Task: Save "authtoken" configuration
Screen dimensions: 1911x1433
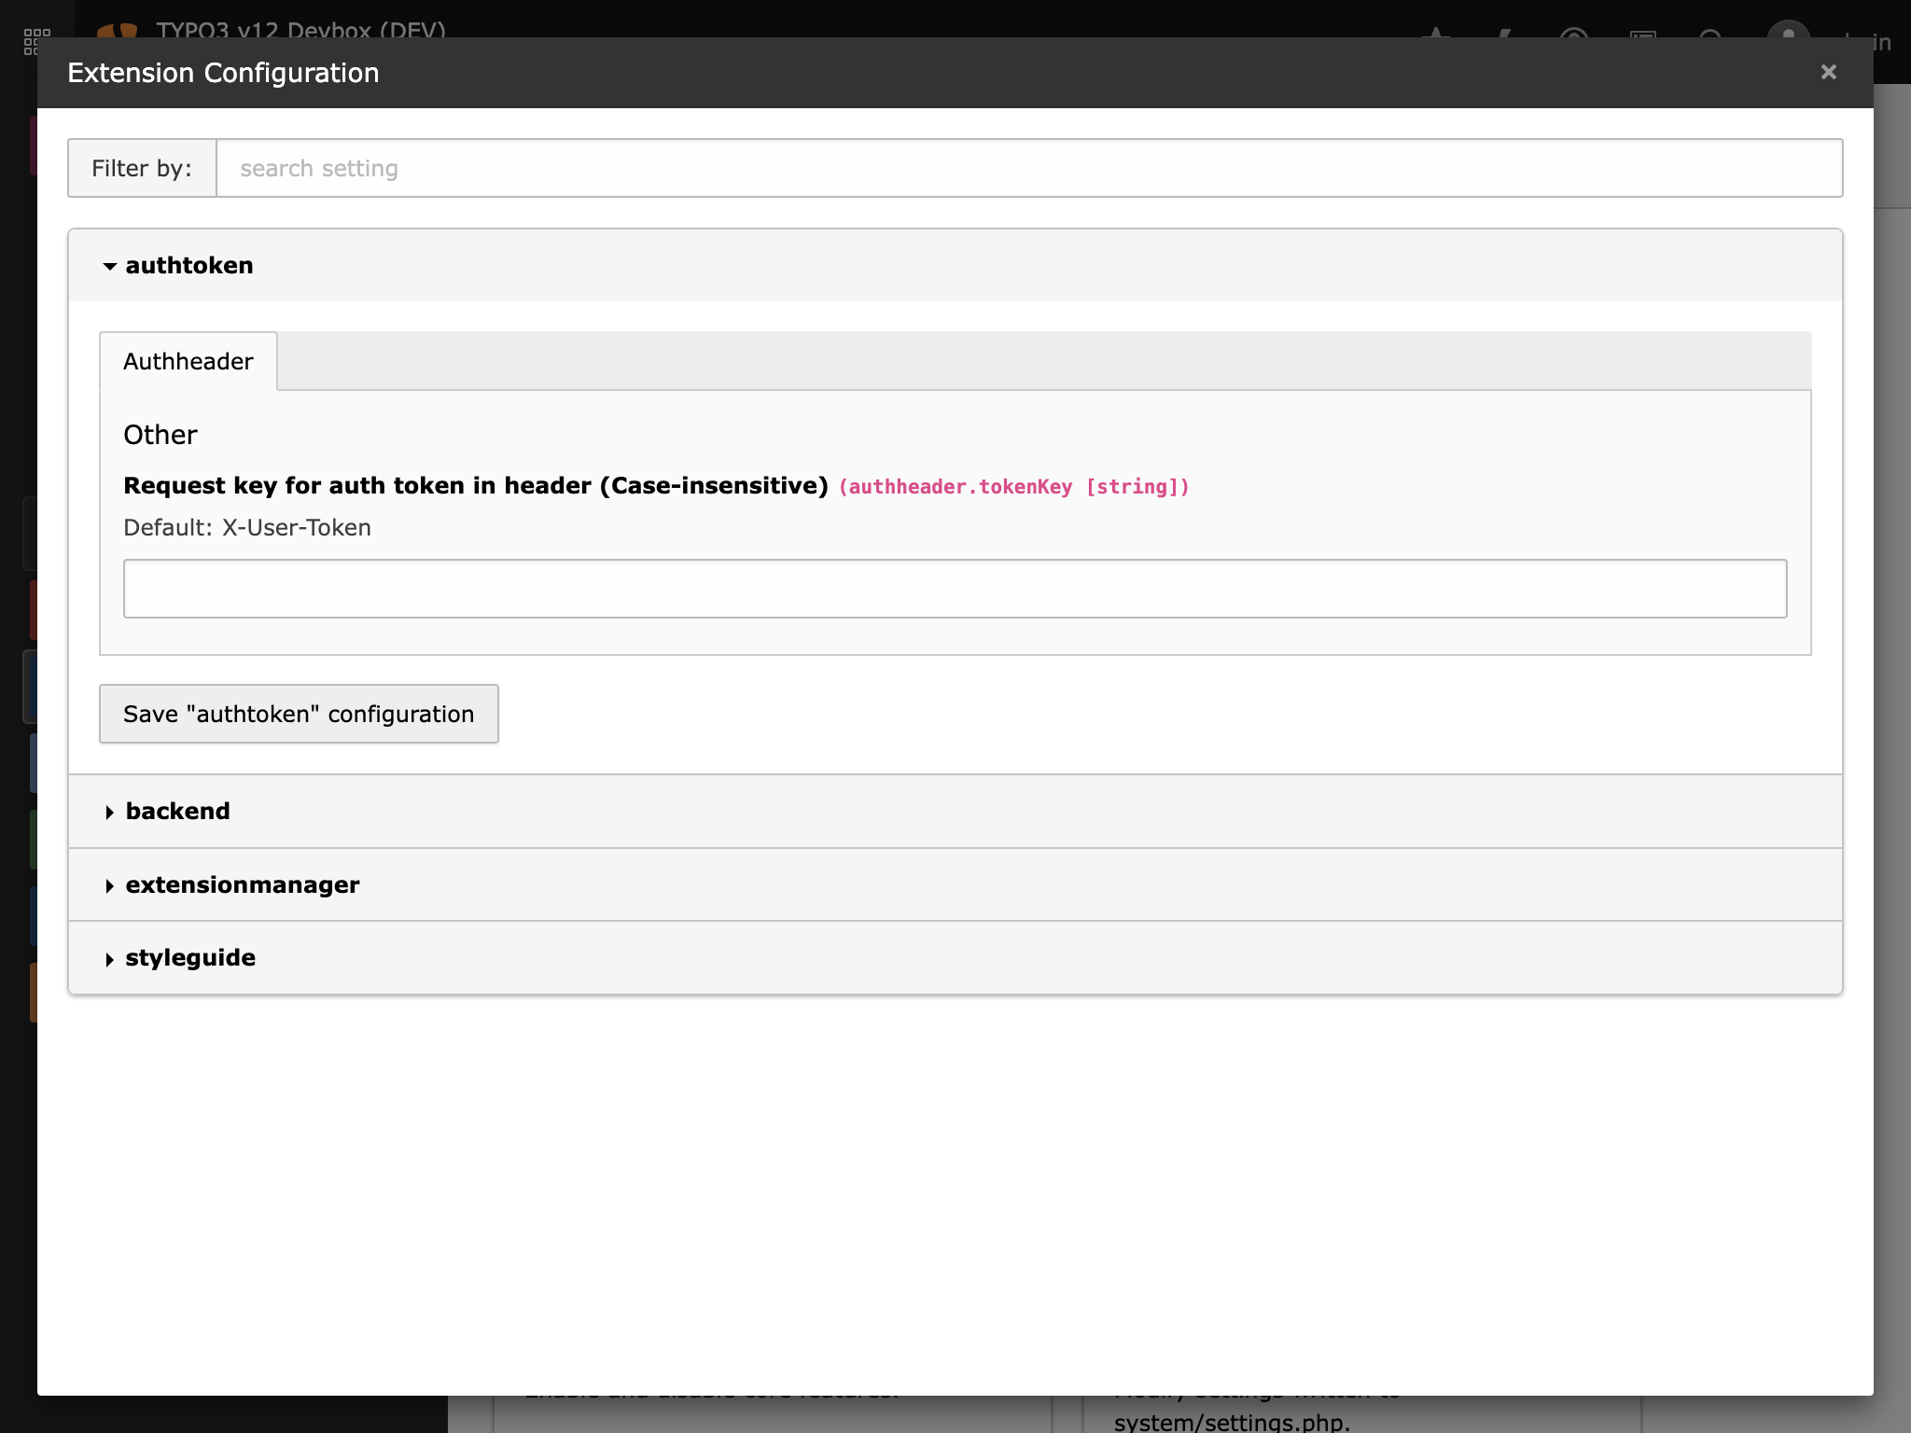Action: pyautogui.click(x=299, y=714)
